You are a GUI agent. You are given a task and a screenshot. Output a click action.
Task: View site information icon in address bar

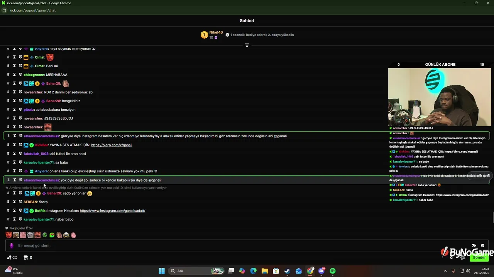pos(4,10)
